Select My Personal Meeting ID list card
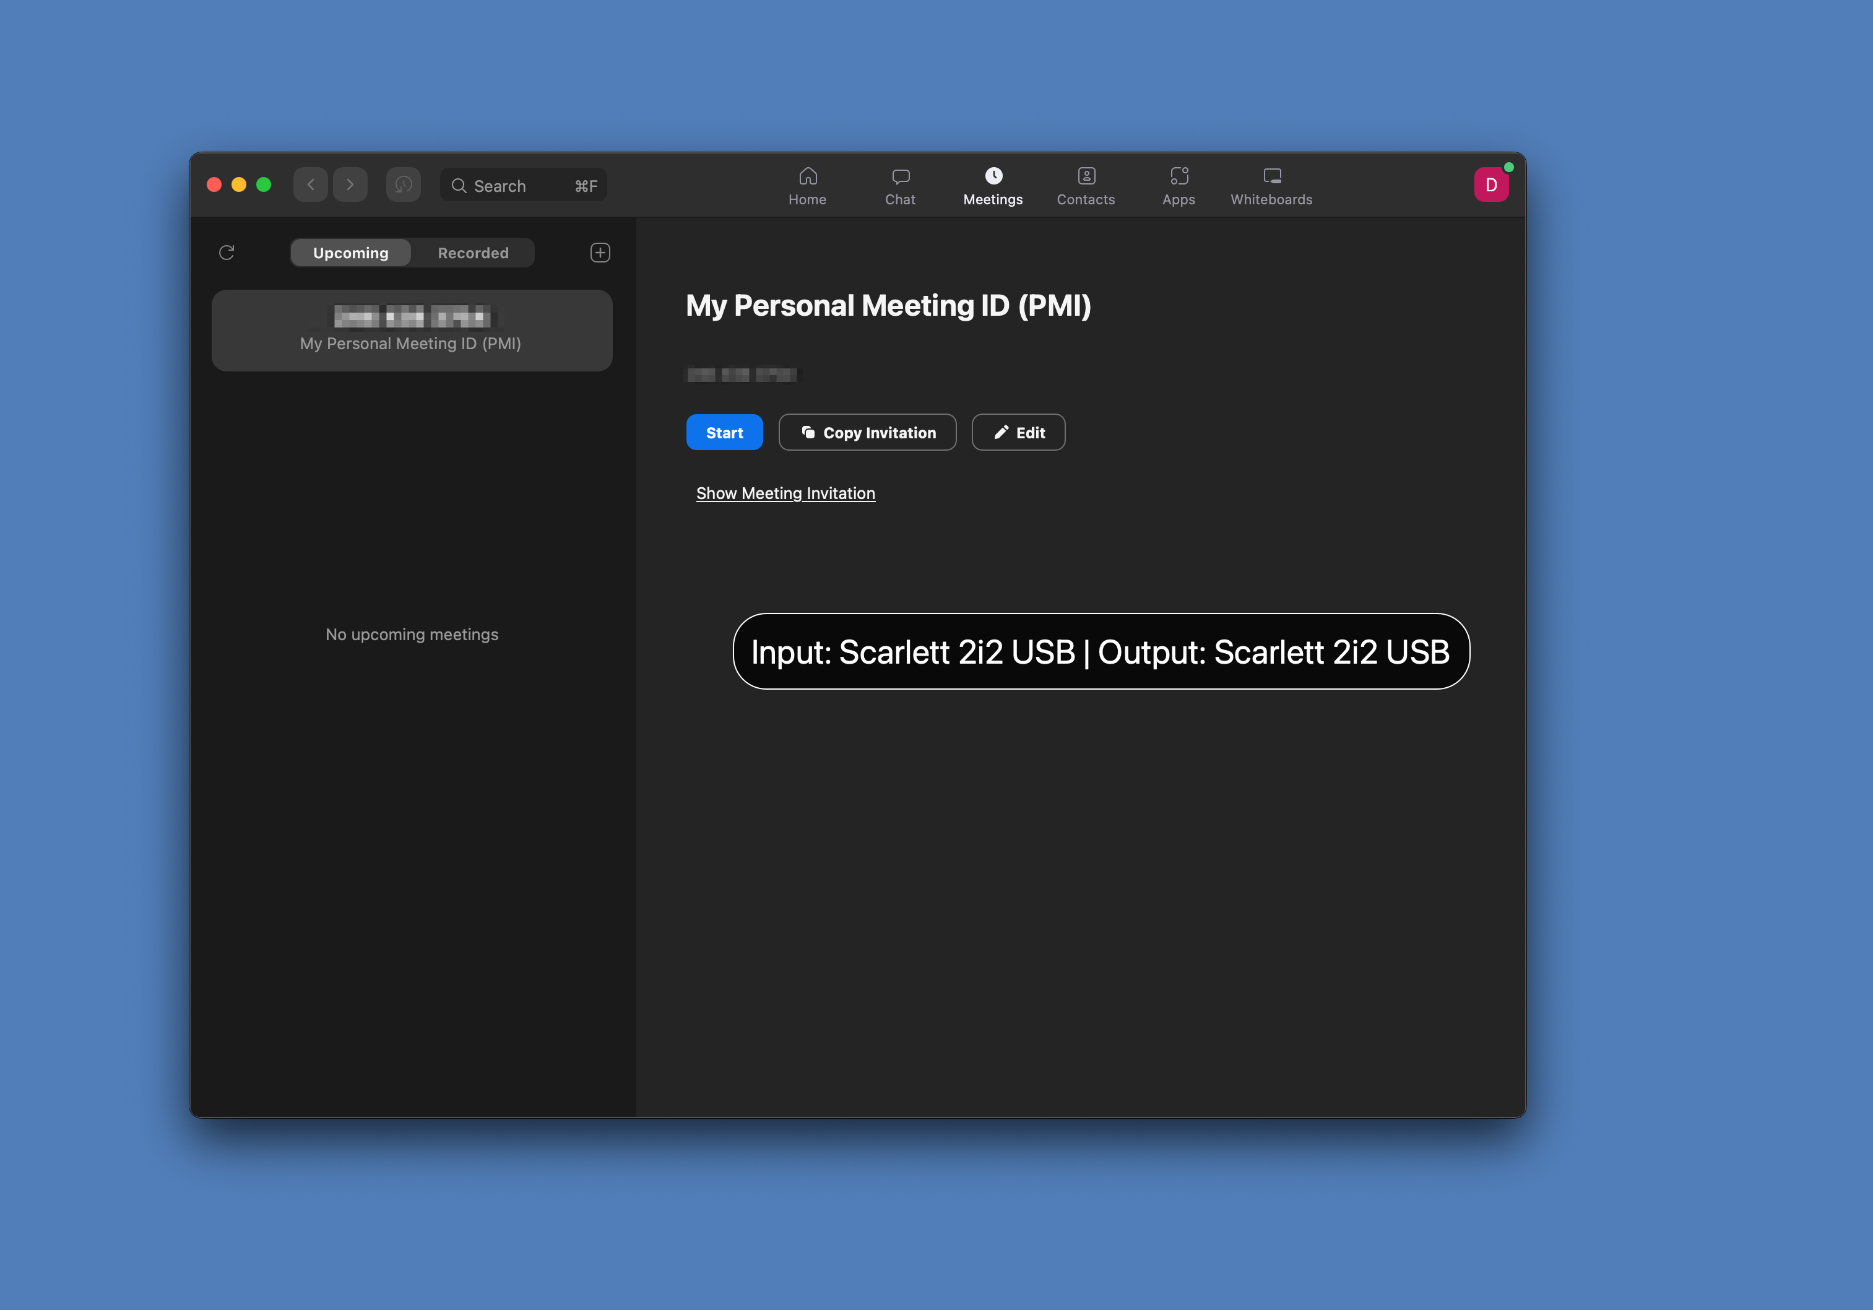The height and width of the screenshot is (1310, 1873). coord(412,331)
